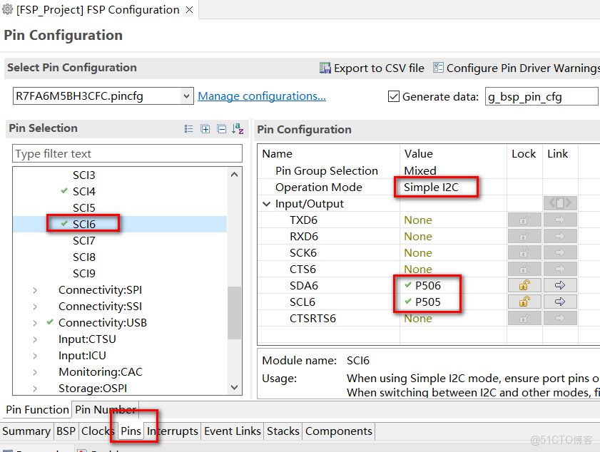Expand the Input:CTSU tree node

click(x=35, y=339)
